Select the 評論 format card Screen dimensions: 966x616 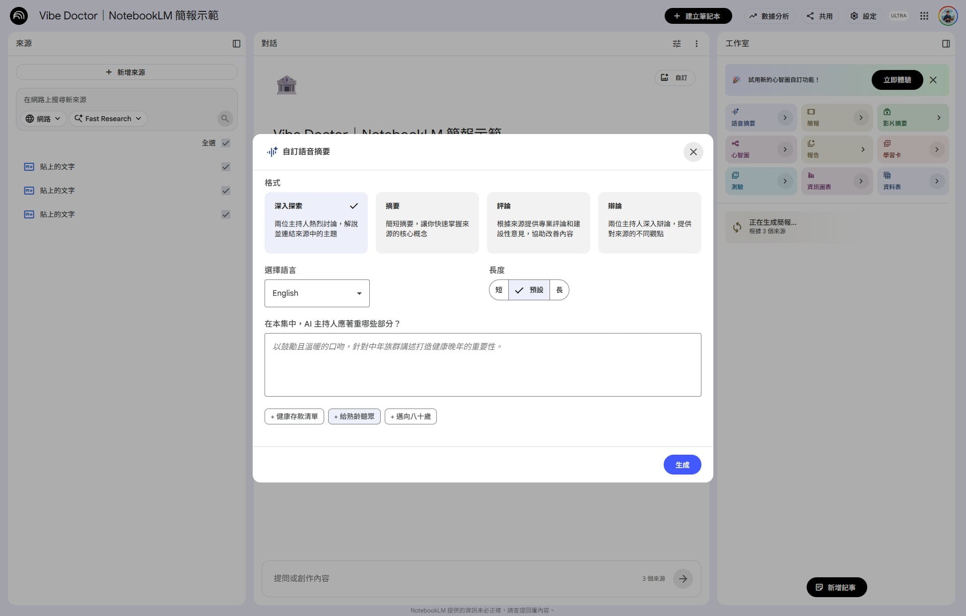[539, 223]
